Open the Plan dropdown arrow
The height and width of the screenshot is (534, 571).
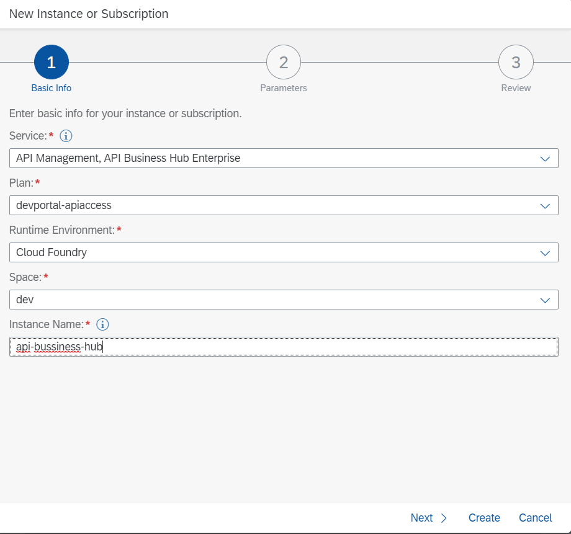point(545,206)
